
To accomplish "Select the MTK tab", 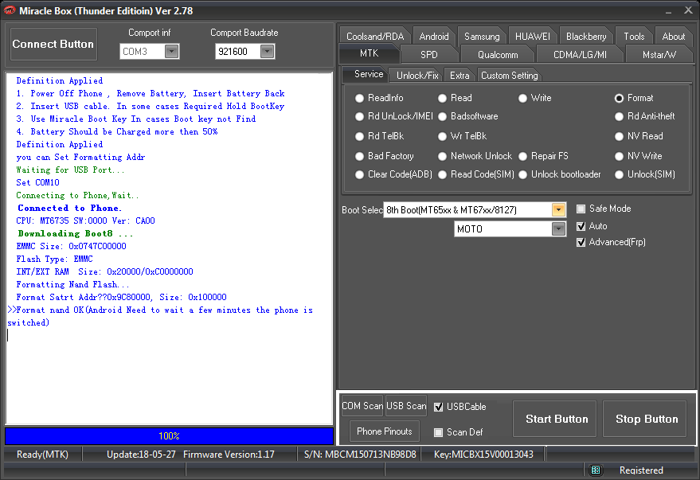I will tap(370, 53).
